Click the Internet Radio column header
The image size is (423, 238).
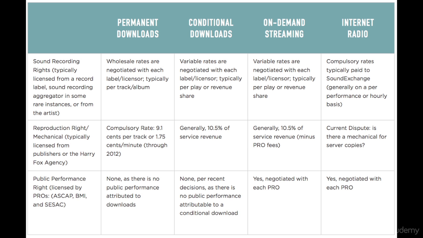(358, 28)
